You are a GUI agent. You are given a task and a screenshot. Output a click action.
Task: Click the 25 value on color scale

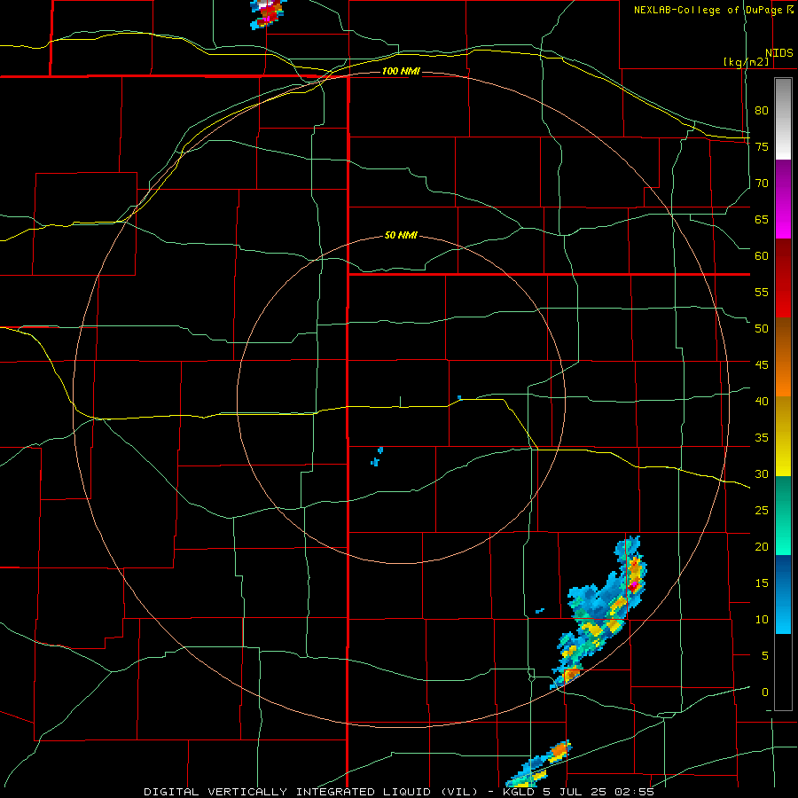[x=762, y=511]
